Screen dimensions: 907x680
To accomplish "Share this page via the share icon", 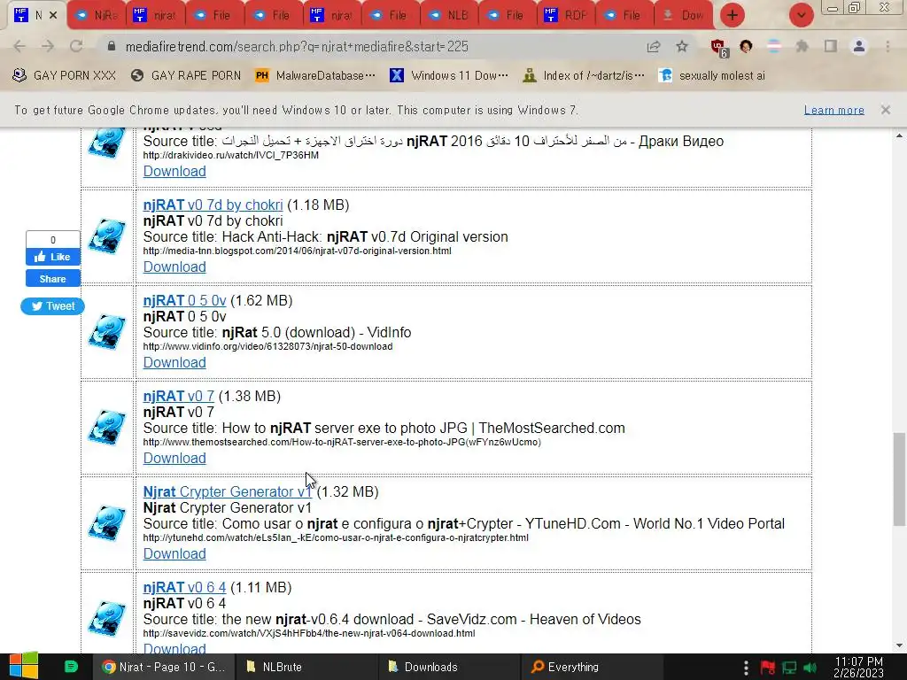I will 654,46.
